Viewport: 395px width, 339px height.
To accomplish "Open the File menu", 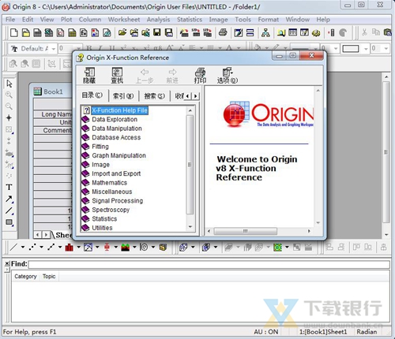I will [10, 20].
